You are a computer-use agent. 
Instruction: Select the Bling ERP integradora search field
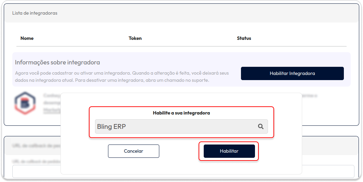[x=181, y=126]
